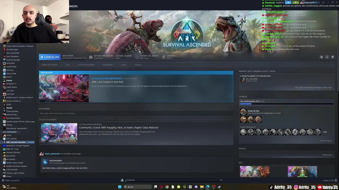
Task: Open friend G2_SALVAGE avatar
Action: coord(243,80)
